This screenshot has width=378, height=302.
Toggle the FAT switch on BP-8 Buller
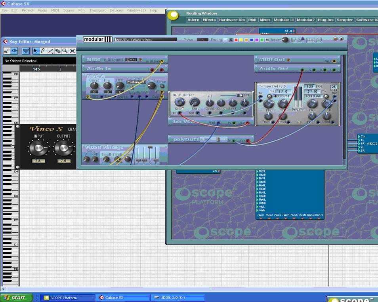[x=240, y=95]
